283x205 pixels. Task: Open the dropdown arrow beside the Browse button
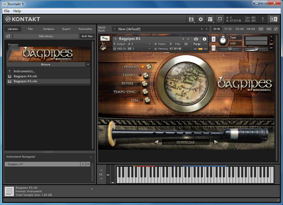[x=88, y=65]
